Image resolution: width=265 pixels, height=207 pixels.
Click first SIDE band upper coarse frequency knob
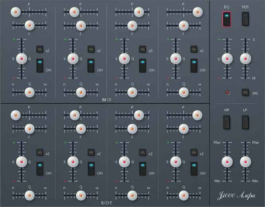point(16,115)
